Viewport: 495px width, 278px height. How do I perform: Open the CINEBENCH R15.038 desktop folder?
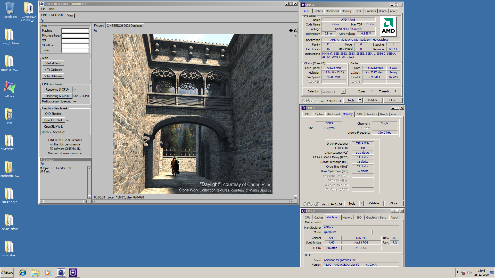tap(29, 12)
